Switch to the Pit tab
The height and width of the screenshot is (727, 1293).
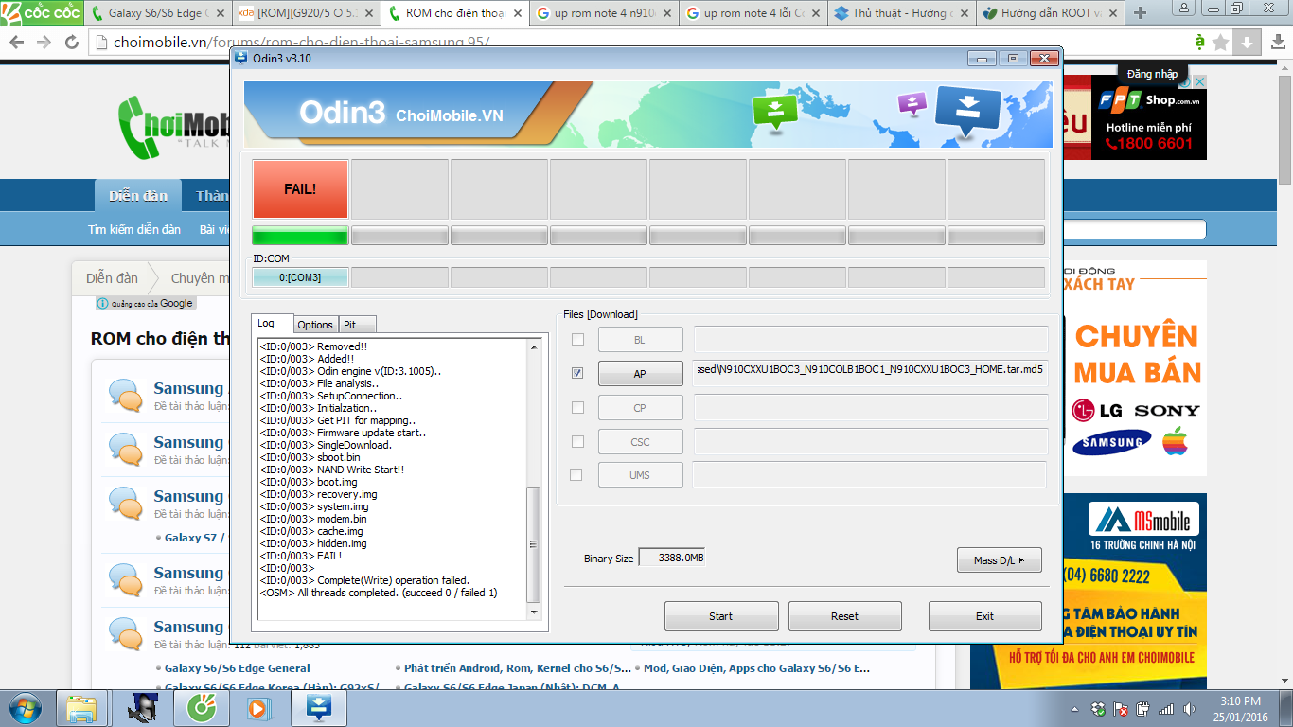[357, 325]
